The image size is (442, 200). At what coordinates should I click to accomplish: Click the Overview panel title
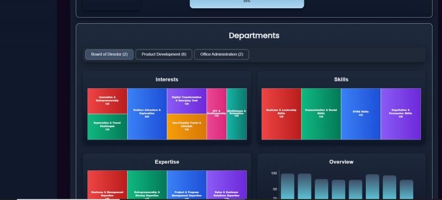[341, 162]
